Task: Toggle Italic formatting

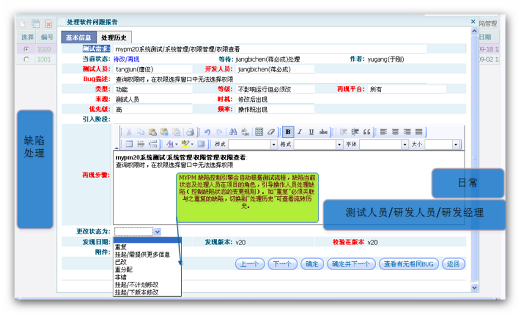Action: (x=300, y=132)
